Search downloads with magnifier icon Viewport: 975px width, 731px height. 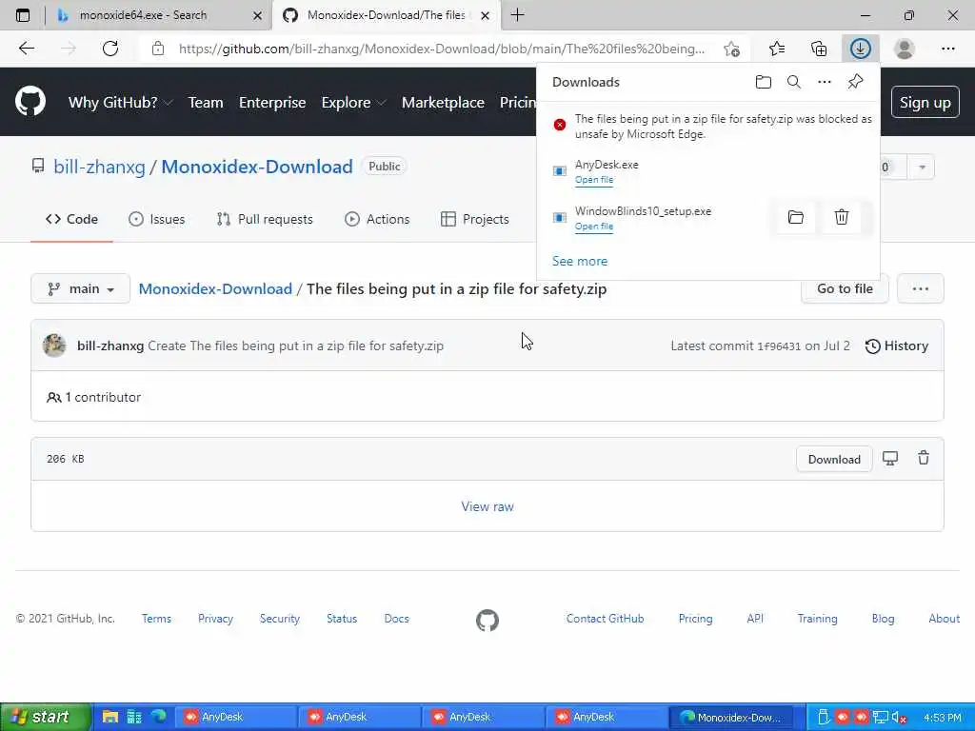click(x=793, y=82)
